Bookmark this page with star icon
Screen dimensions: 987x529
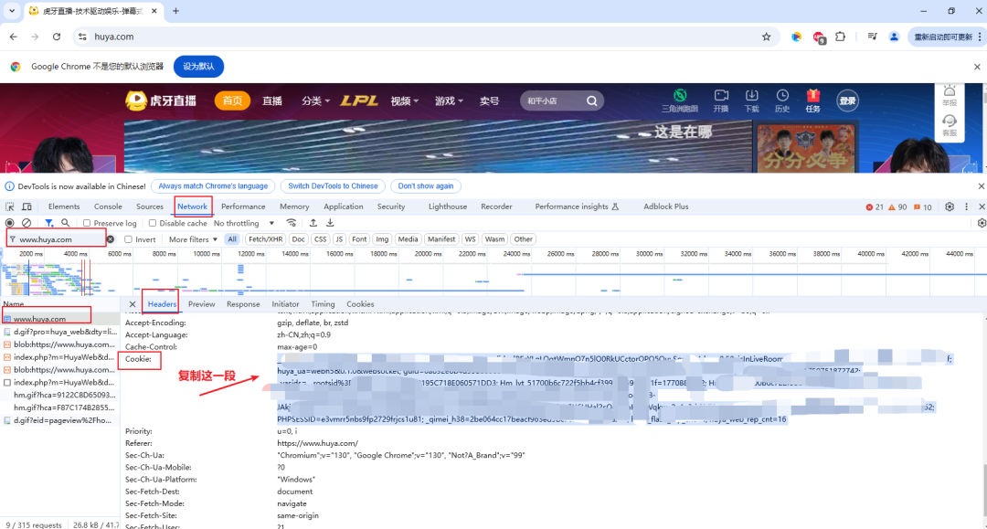[x=766, y=37]
